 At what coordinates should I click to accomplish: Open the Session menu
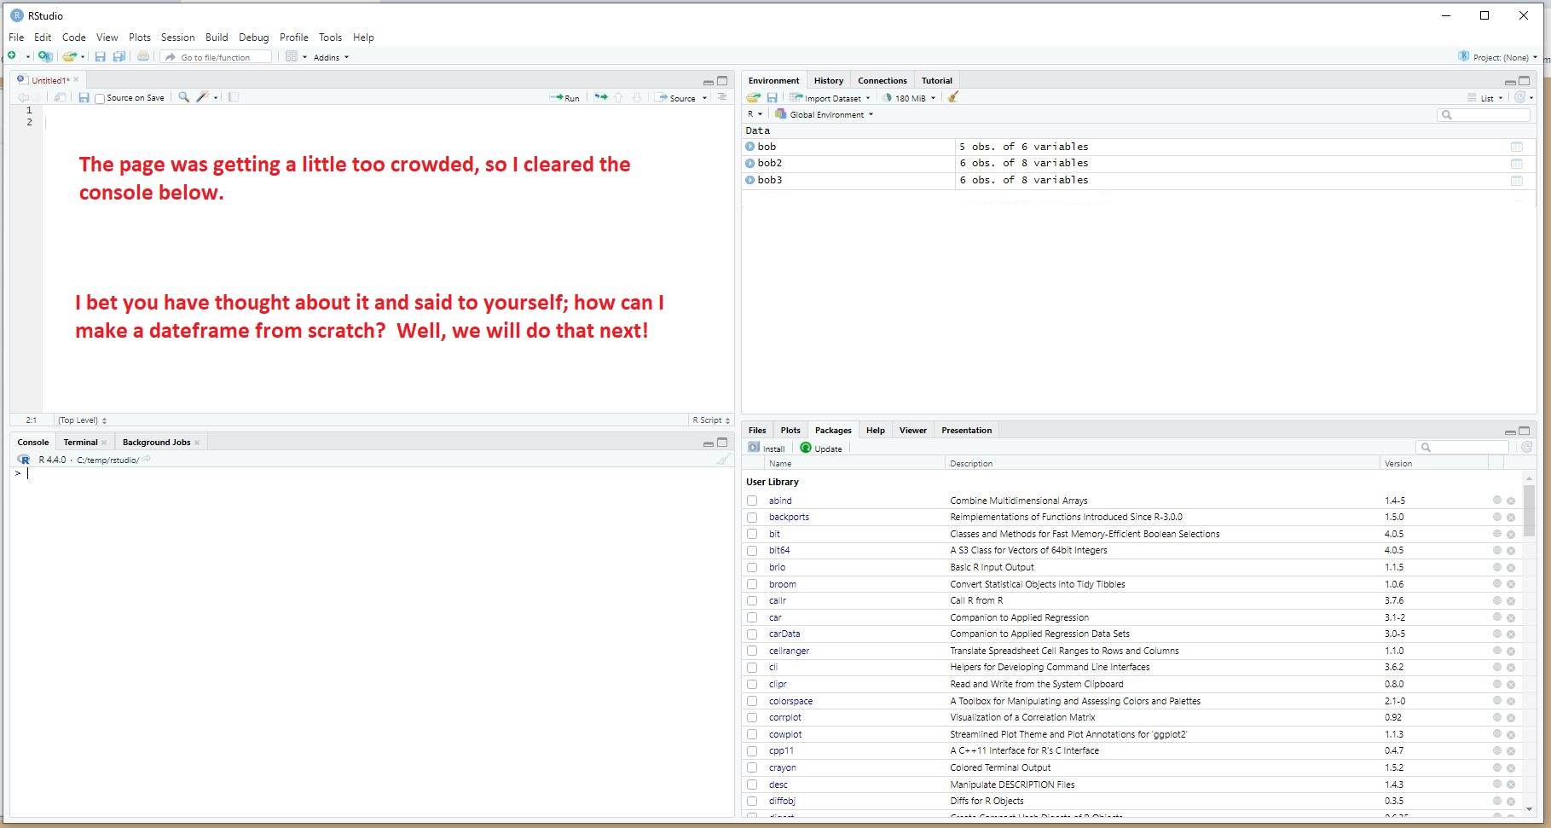(177, 38)
